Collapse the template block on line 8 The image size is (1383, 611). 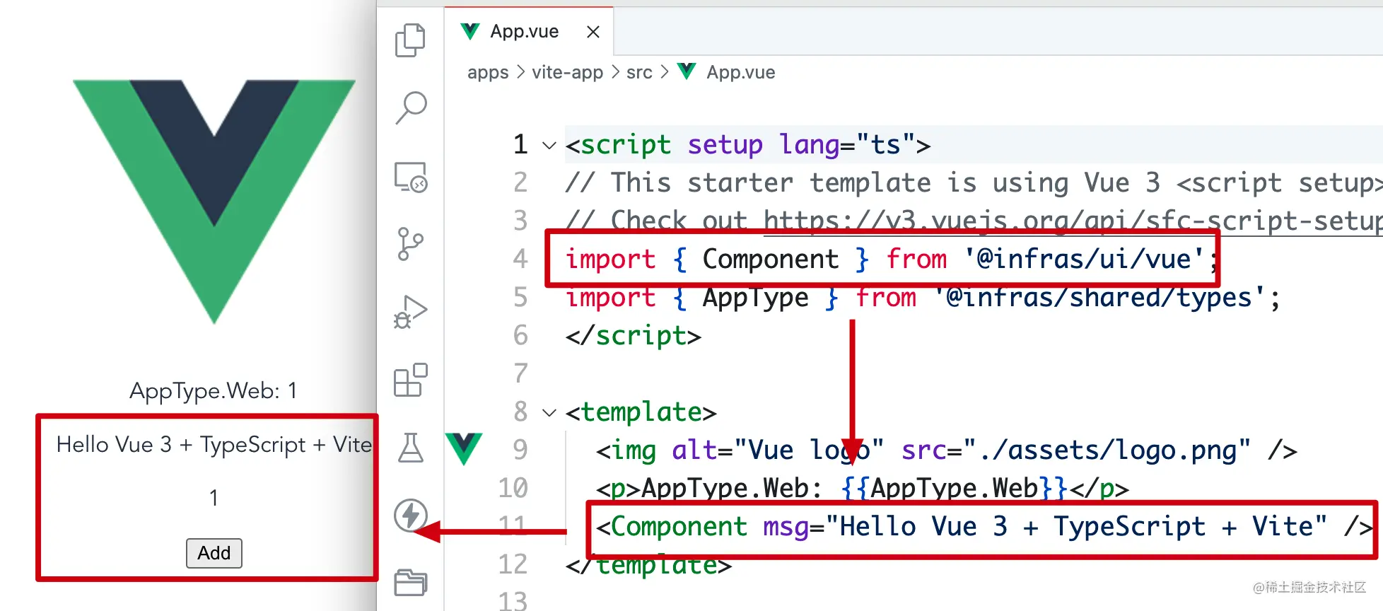549,413
